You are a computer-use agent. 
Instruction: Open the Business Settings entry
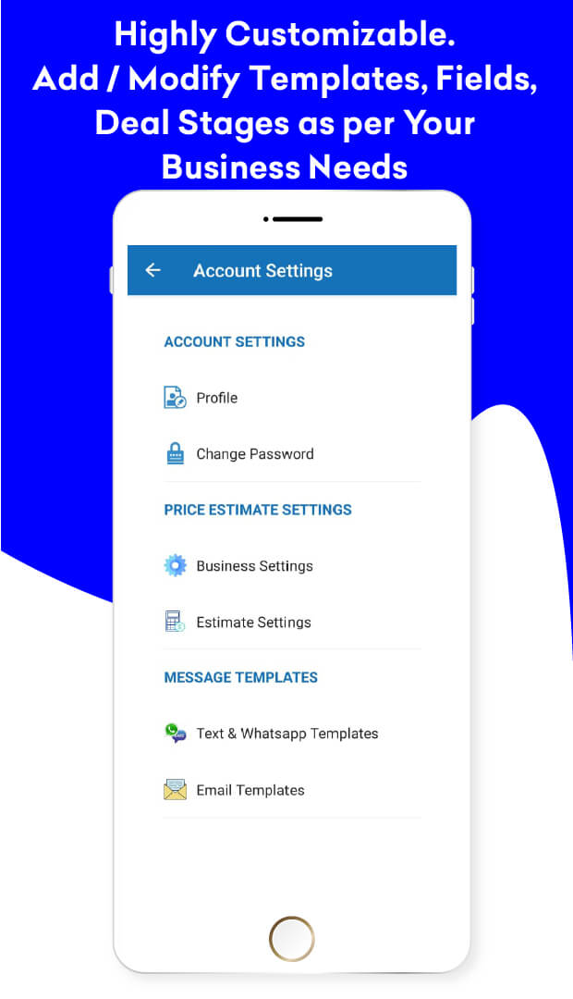pyautogui.click(x=292, y=566)
